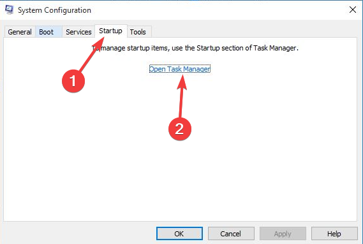Switch to the General tab
The image size is (363, 244).
(x=20, y=32)
